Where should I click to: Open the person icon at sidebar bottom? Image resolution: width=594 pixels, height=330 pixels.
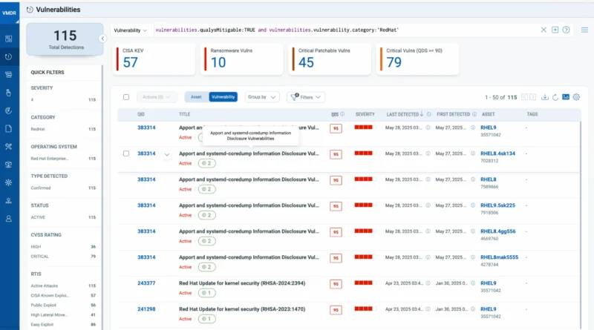9,219
